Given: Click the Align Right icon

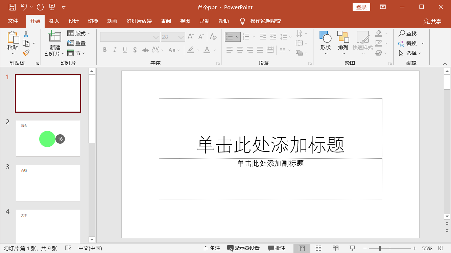Looking at the screenshot, I should [x=250, y=50].
